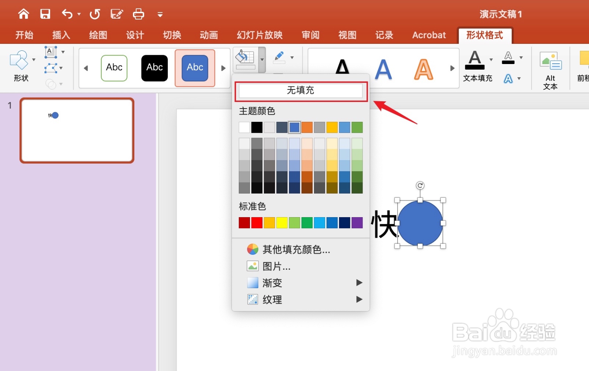Open the 开始 ribbon tab
This screenshot has height=371, width=589.
[24, 35]
